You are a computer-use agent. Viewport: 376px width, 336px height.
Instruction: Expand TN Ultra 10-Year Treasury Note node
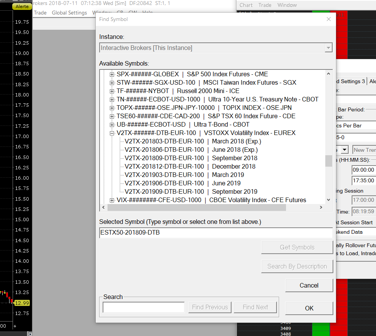[x=112, y=100]
